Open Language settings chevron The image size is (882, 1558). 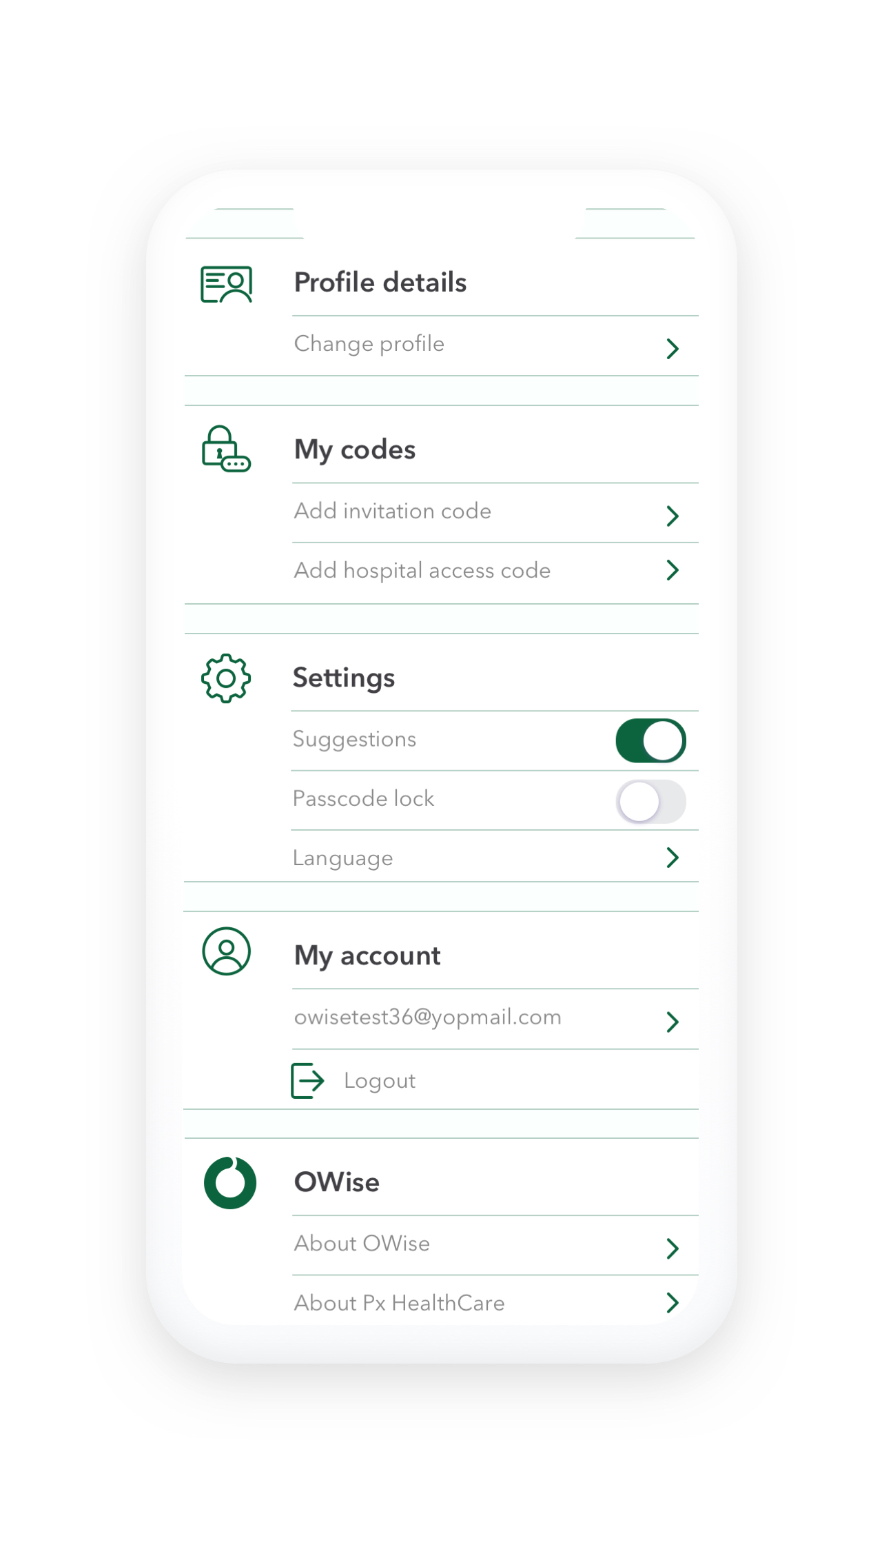[x=673, y=858]
